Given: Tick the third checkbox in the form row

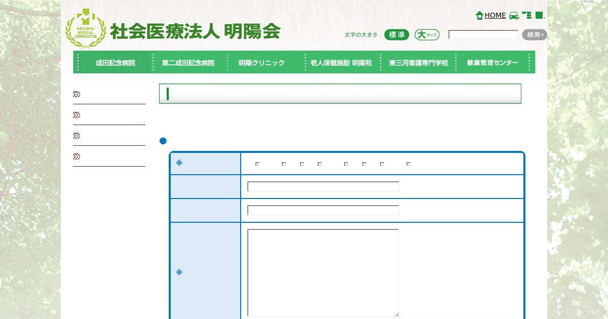Looking at the screenshot, I should coord(302,164).
